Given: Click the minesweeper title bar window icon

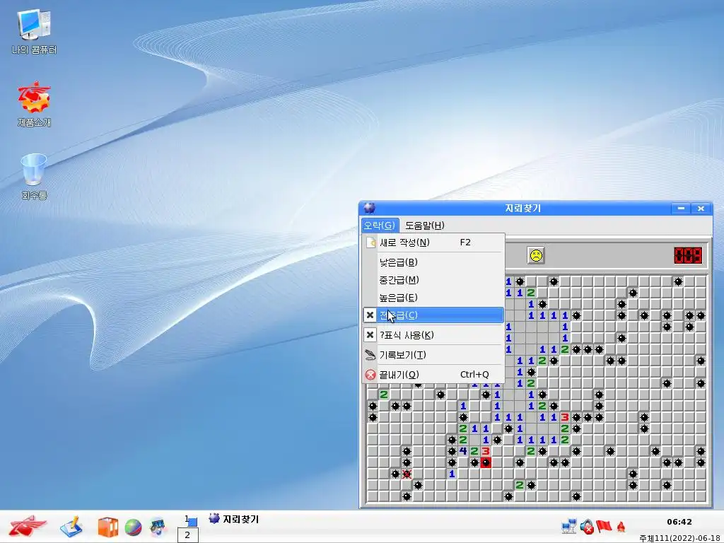Looking at the screenshot, I should (x=369, y=208).
